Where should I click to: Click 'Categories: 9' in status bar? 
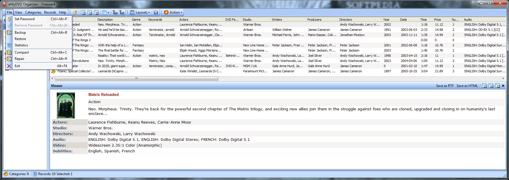pyautogui.click(x=19, y=174)
